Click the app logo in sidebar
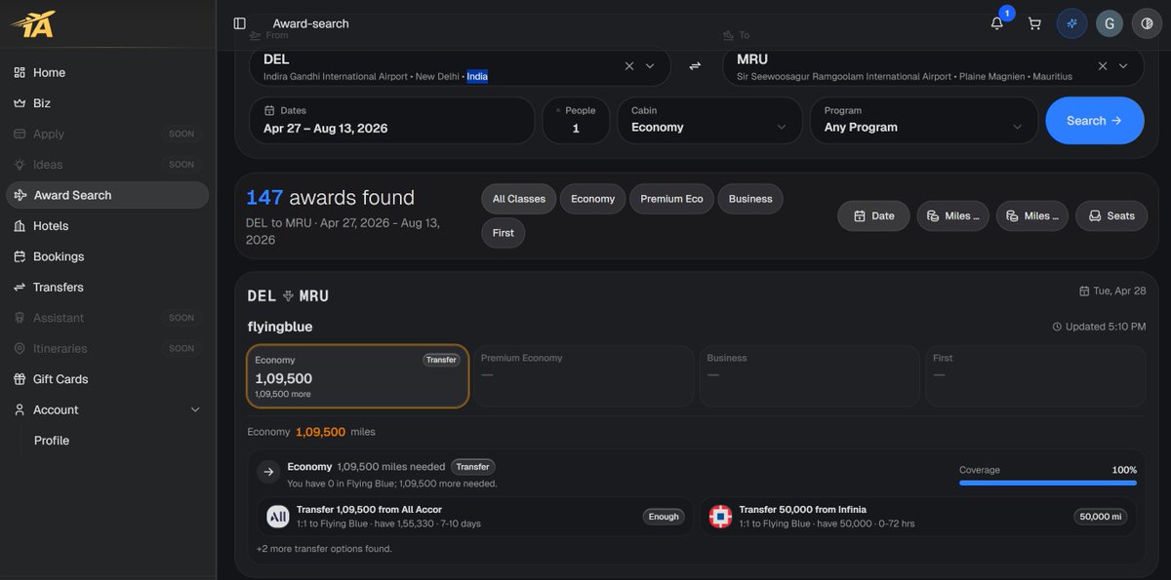Image resolution: width=1171 pixels, height=580 pixels. click(x=34, y=23)
